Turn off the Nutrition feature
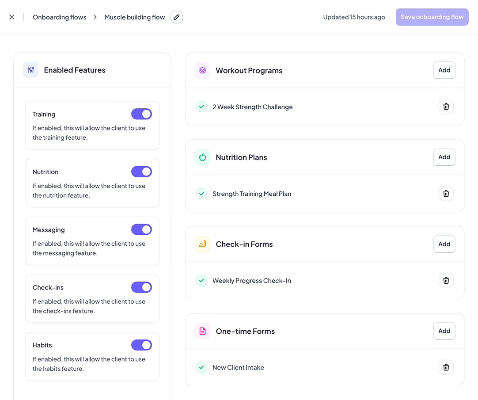Screen dimensions: 478x400 tap(141, 172)
